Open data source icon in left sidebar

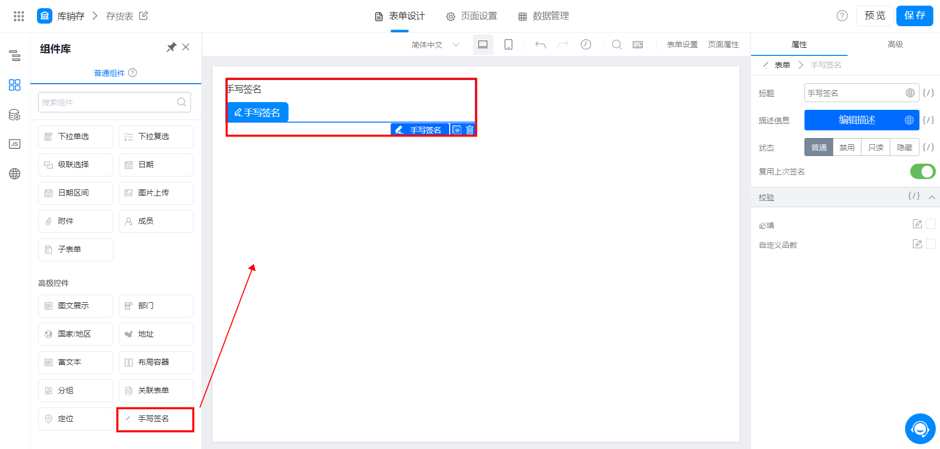(x=15, y=115)
